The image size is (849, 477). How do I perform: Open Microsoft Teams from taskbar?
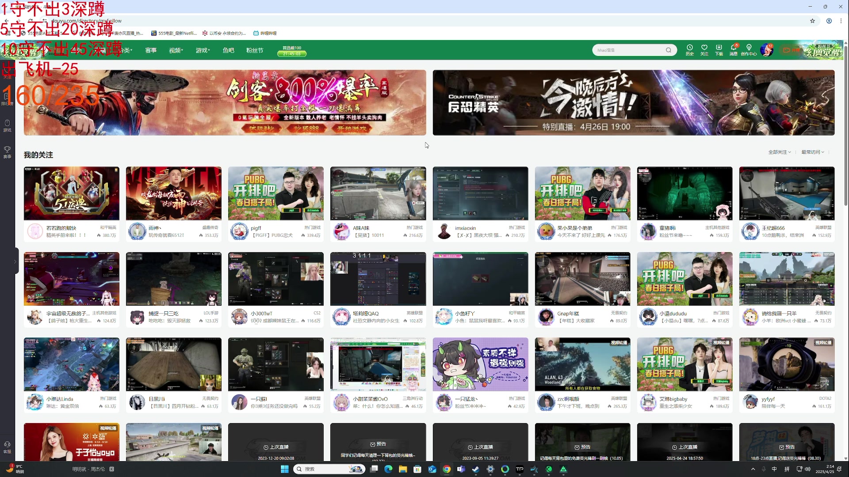tap(461, 469)
